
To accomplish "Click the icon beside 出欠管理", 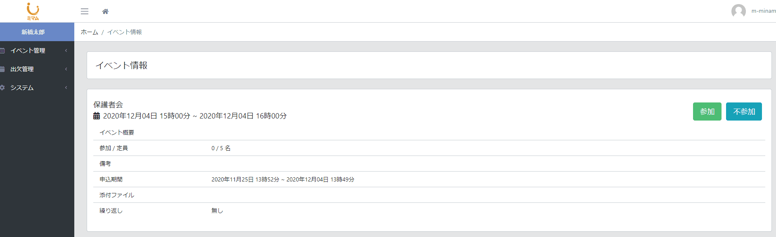I will [2, 69].
